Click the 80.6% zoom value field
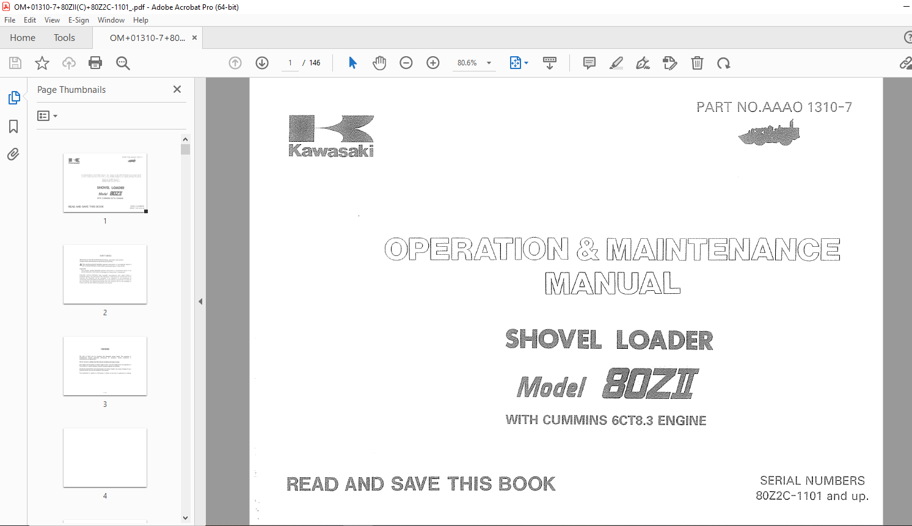This screenshot has width=912, height=526. [x=467, y=63]
